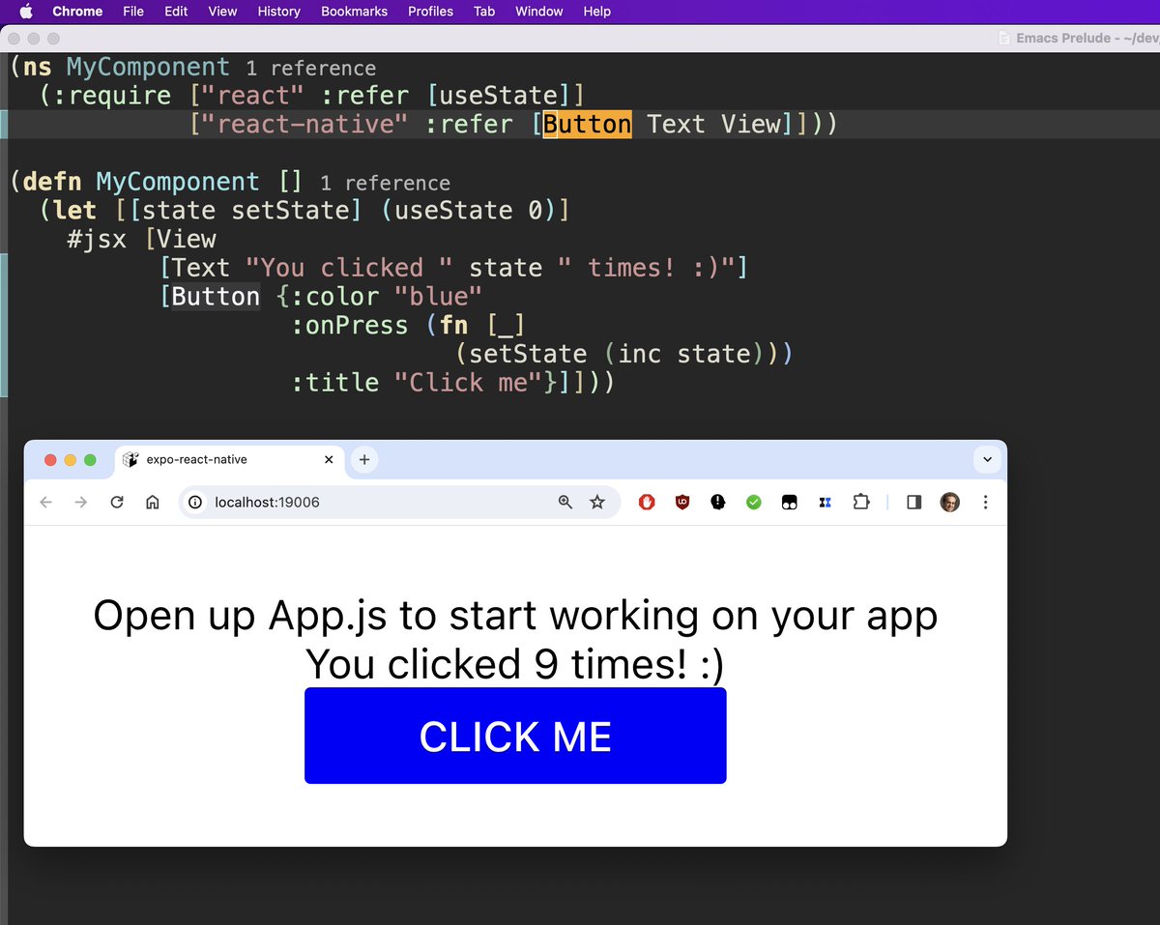
Task: Open the black head exclamation extension
Action: pos(717,502)
